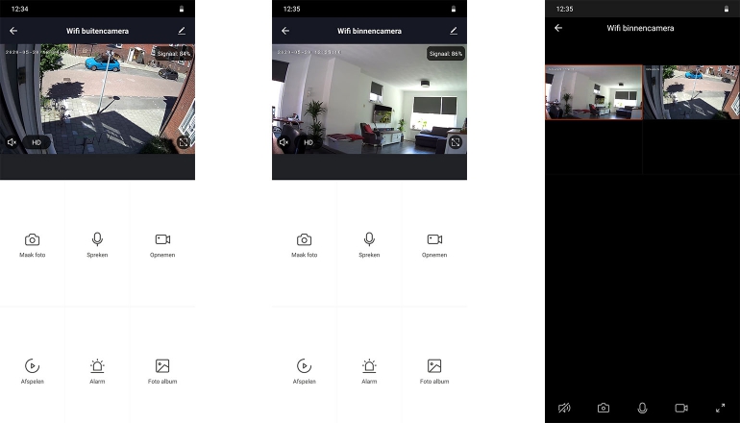Open Afspelen playback on the Wifi buitencamera screen
The height and width of the screenshot is (423, 740).
click(33, 370)
